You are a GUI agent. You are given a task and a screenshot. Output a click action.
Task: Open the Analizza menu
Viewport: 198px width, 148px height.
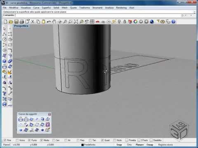[109, 8]
